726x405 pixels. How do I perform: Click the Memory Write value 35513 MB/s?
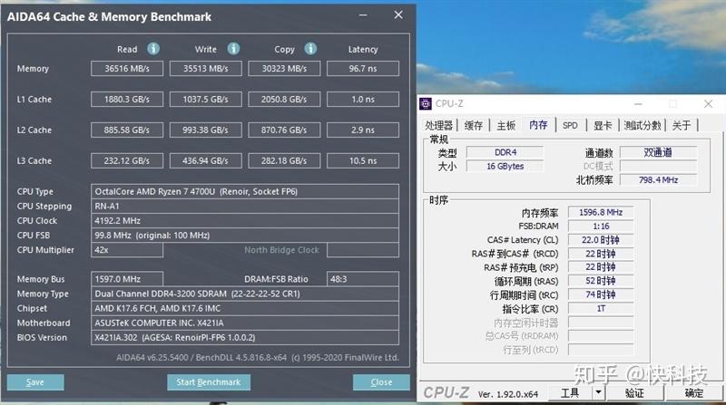[x=206, y=69]
